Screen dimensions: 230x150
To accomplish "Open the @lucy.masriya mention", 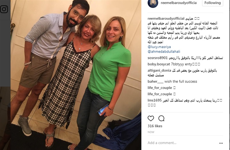I will point(159,47).
